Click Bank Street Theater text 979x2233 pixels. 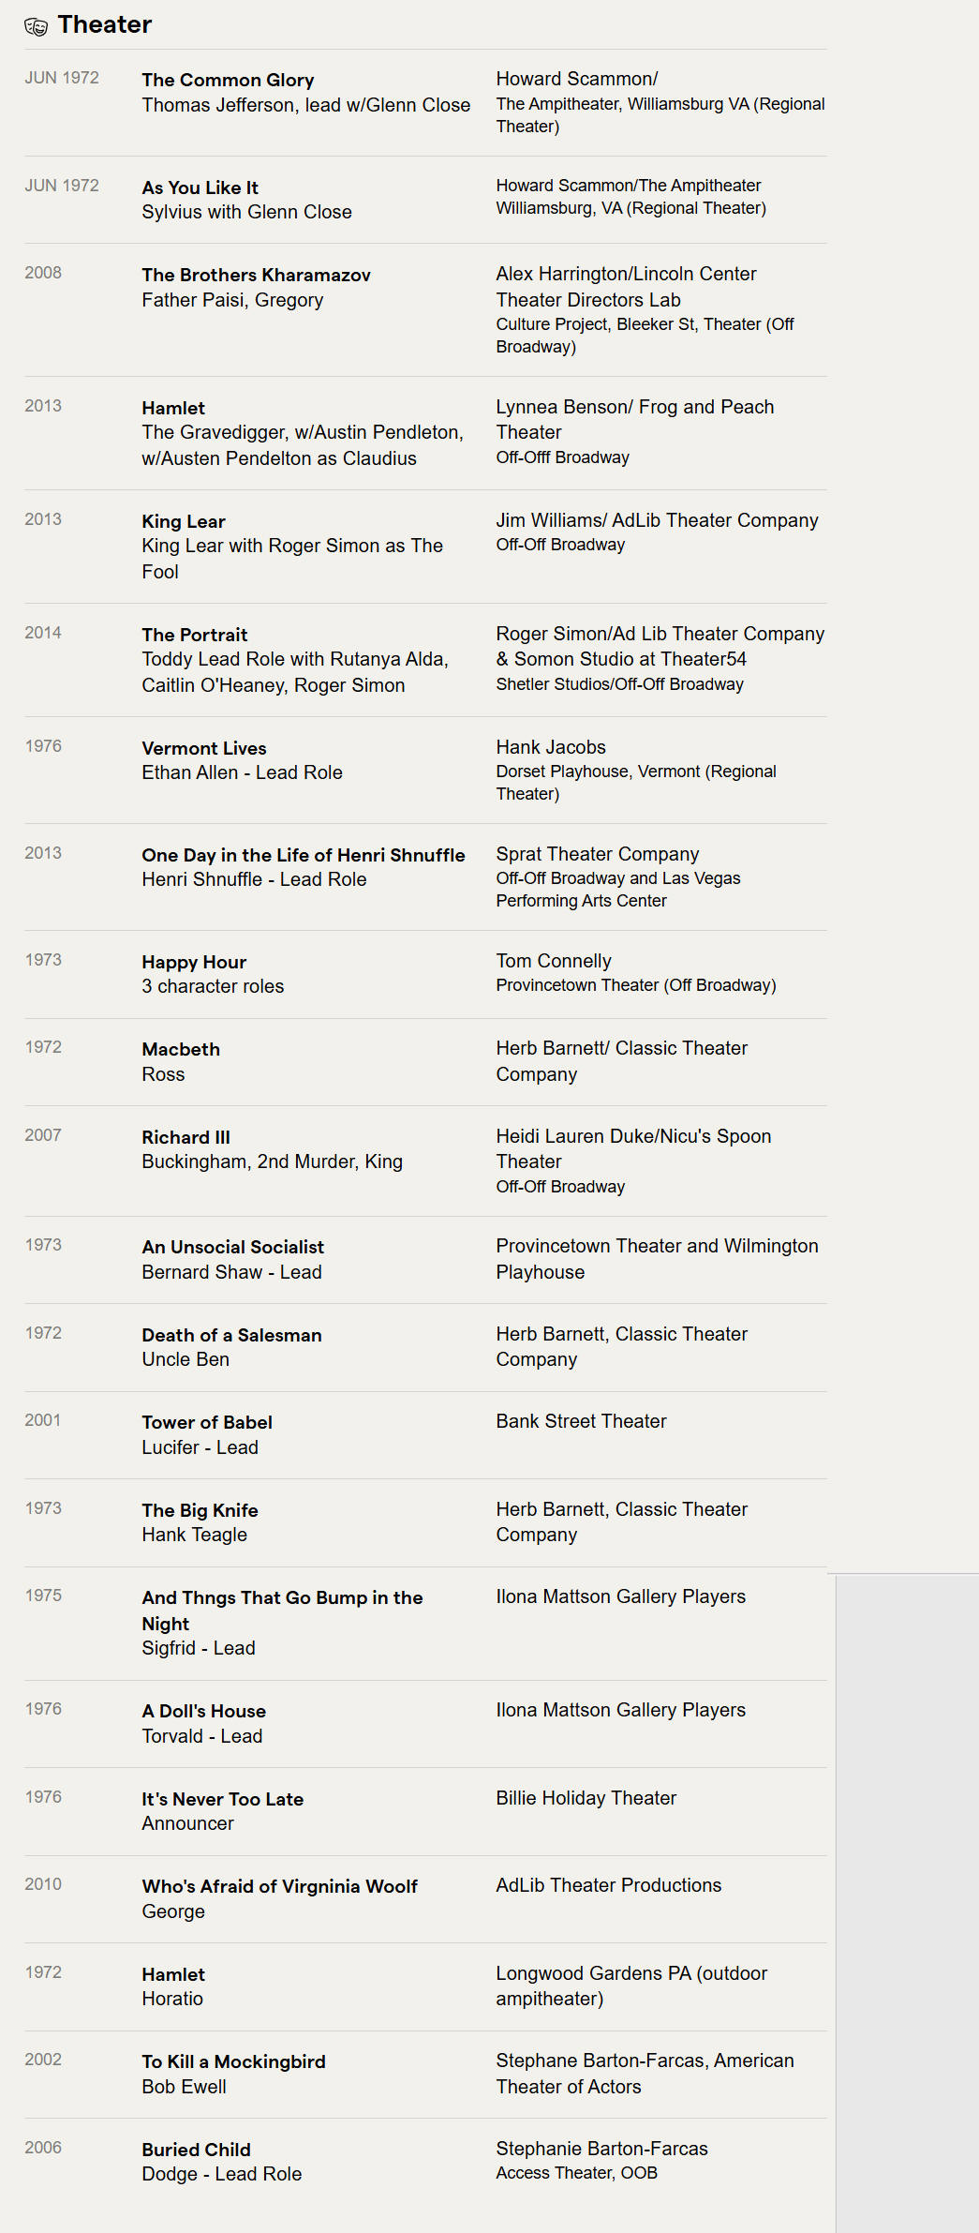[x=581, y=1421]
